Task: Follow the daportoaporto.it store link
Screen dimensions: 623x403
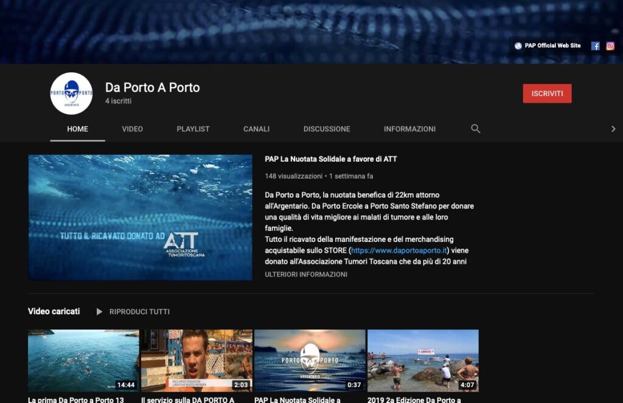Action: pos(399,250)
